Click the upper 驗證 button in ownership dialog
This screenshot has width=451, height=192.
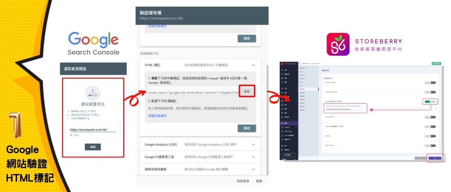click(x=247, y=38)
